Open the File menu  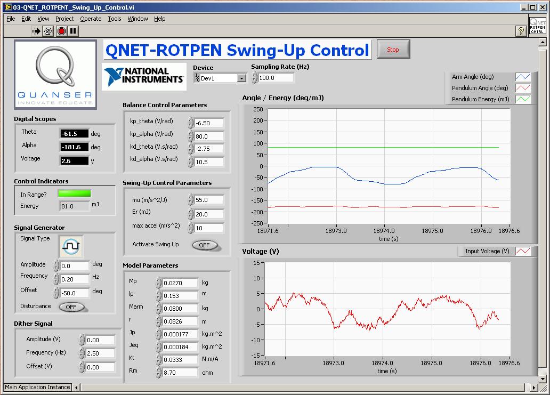click(11, 19)
